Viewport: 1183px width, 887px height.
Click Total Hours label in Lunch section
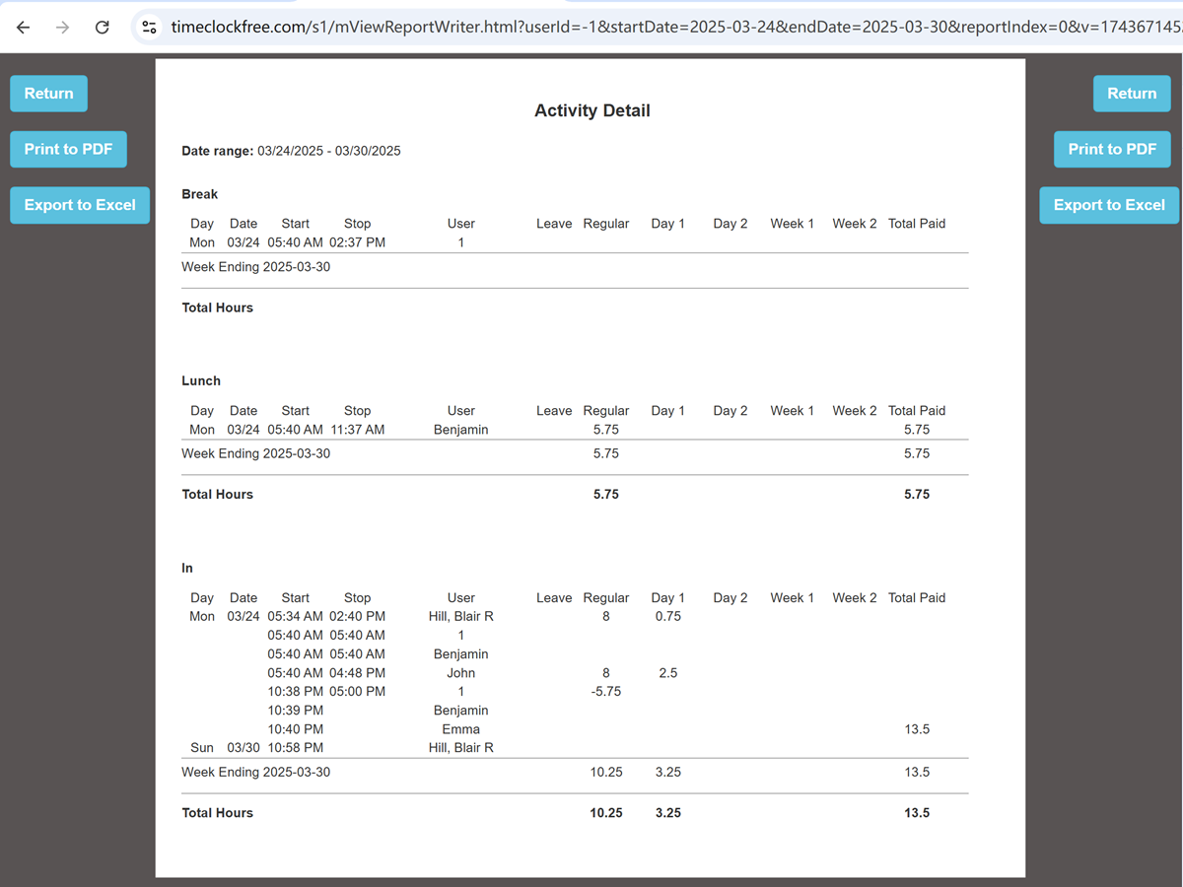[218, 494]
